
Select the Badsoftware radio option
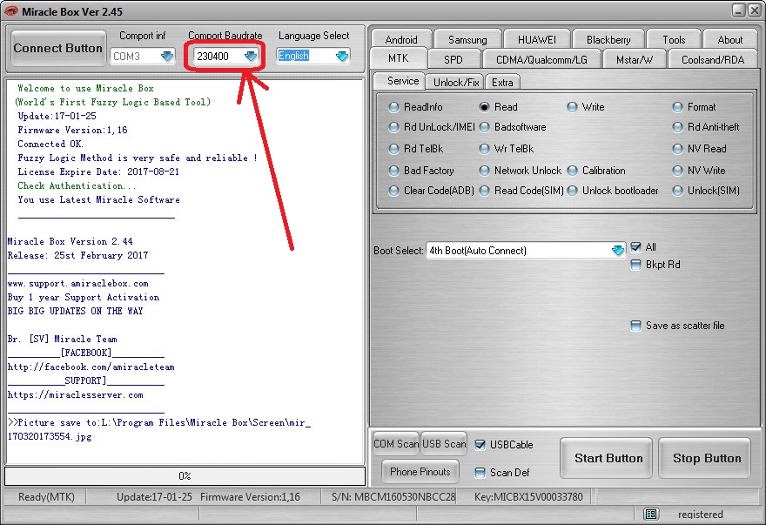513,127
